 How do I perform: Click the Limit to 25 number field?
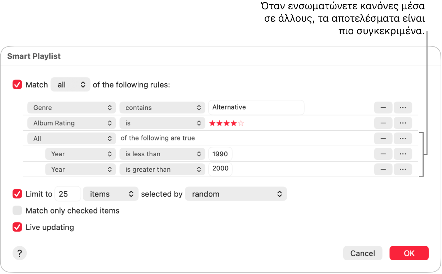pos(67,194)
